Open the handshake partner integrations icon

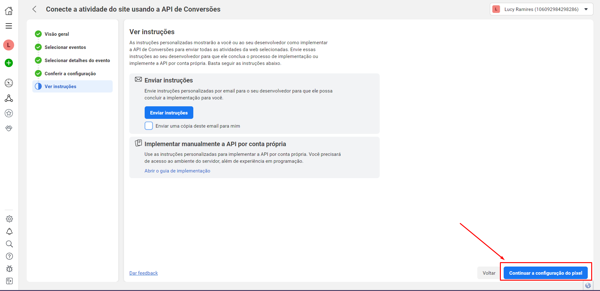click(9, 128)
